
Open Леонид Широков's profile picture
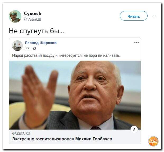click(17, 46)
